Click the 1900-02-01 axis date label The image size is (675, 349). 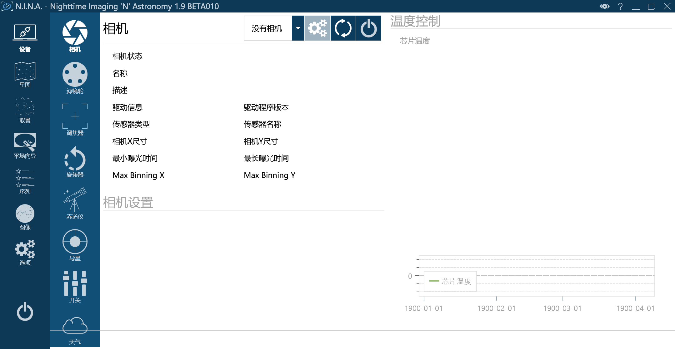[497, 308]
